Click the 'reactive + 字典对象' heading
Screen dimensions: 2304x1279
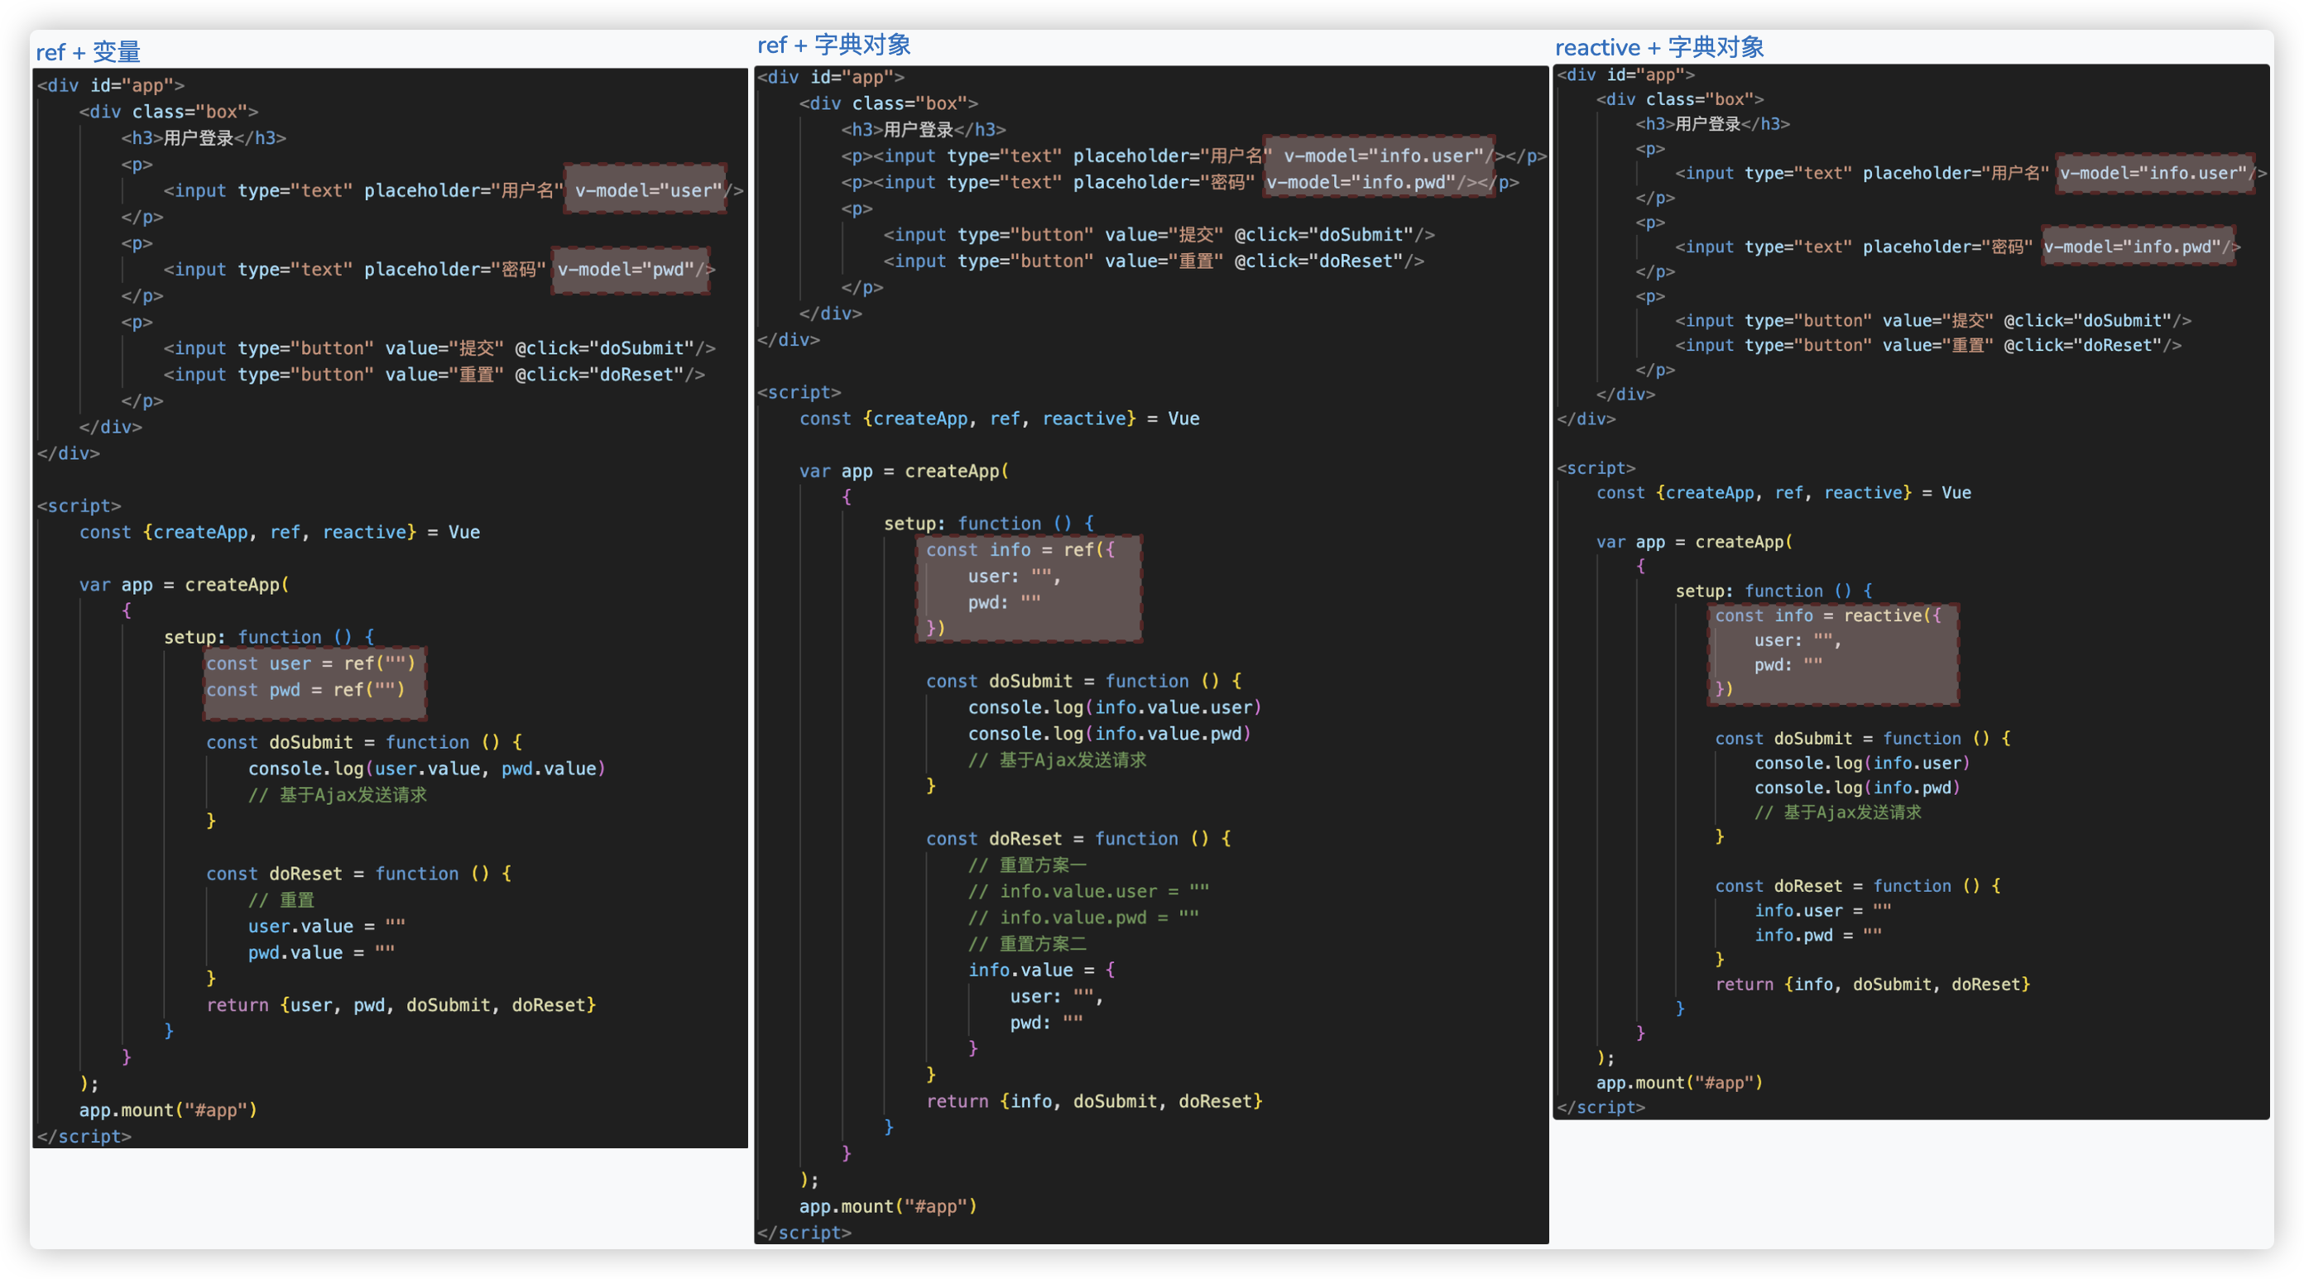(x=1658, y=47)
